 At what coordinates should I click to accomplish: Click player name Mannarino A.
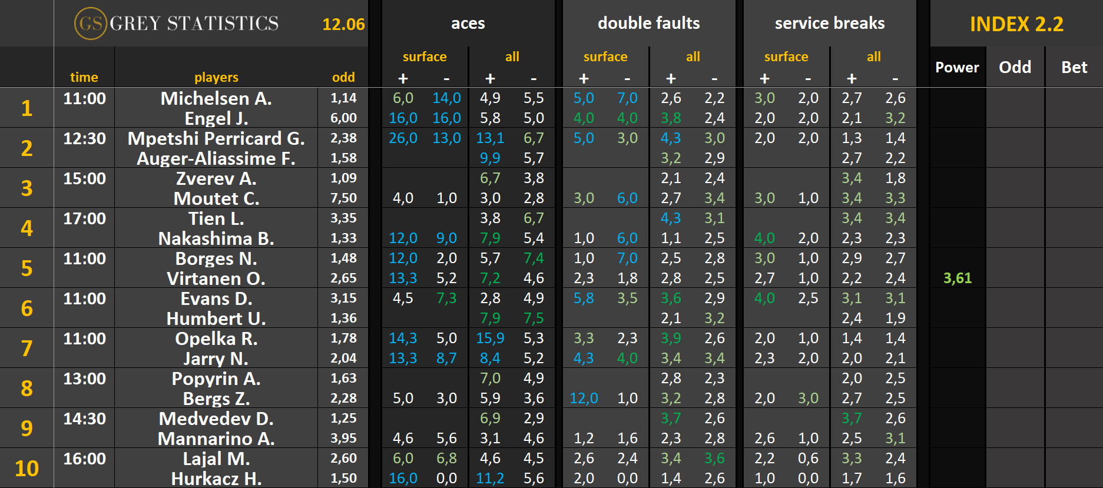point(216,439)
